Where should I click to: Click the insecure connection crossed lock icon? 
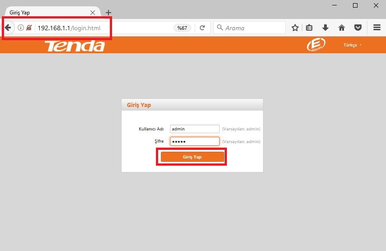click(29, 28)
